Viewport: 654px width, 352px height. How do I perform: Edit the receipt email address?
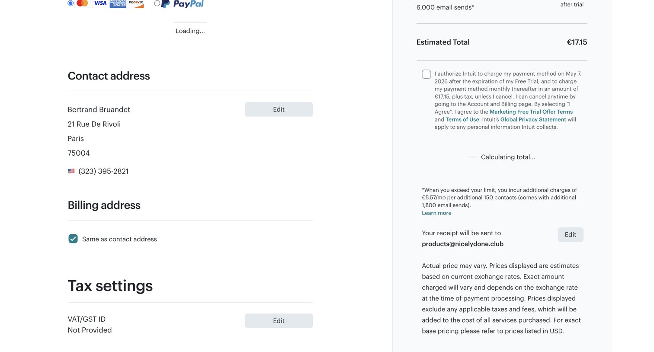tap(571, 234)
